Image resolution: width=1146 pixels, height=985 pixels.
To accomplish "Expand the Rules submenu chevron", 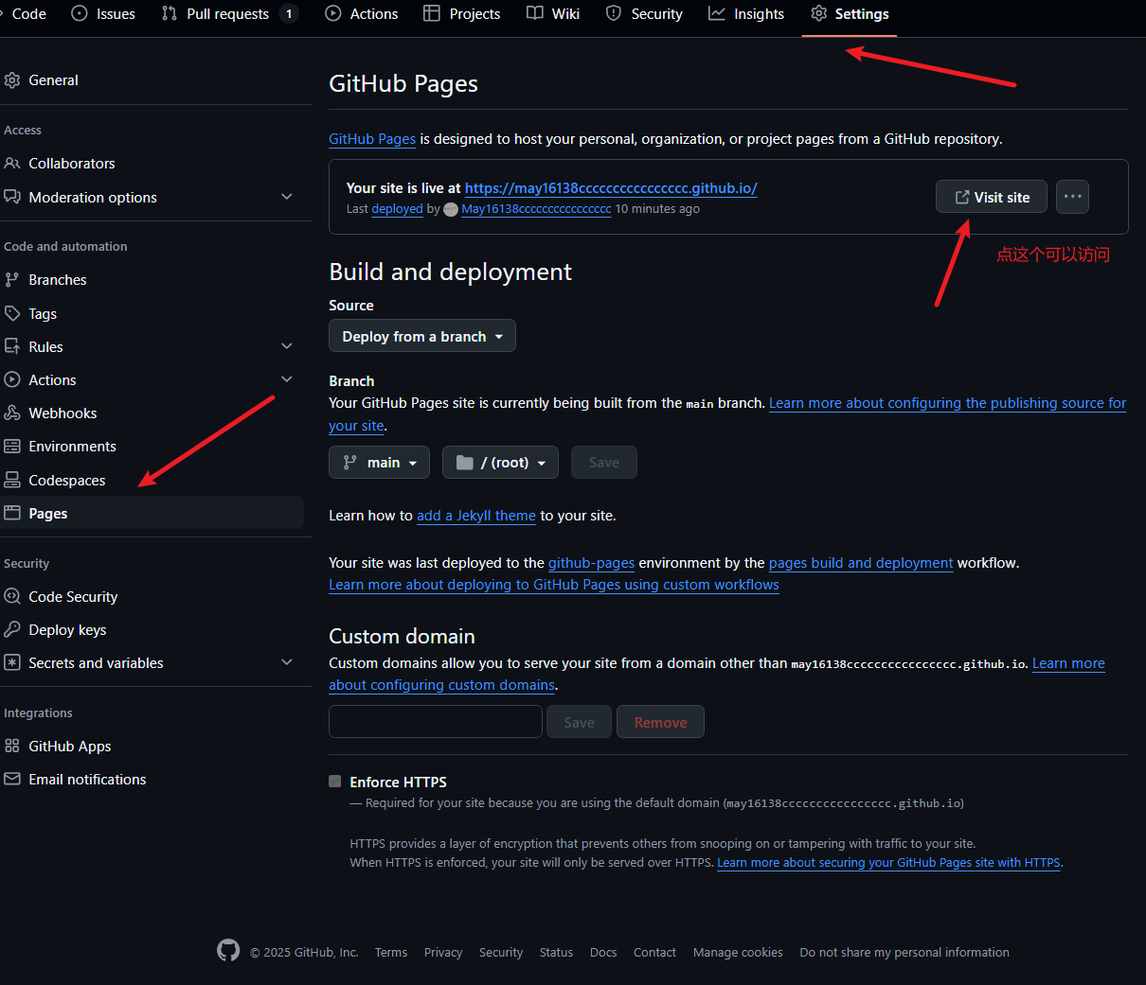I will coord(287,346).
